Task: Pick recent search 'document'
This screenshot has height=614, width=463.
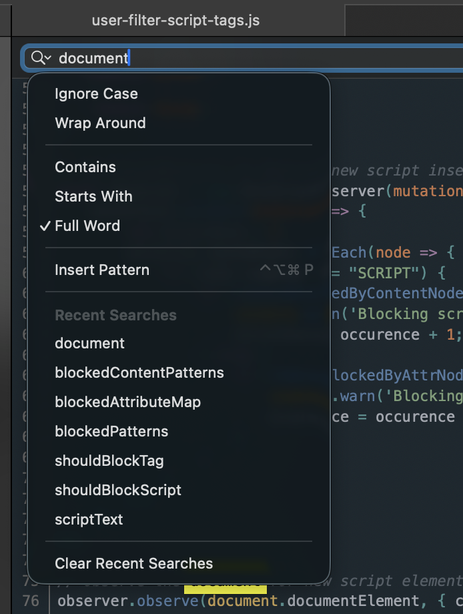Action: [89, 343]
